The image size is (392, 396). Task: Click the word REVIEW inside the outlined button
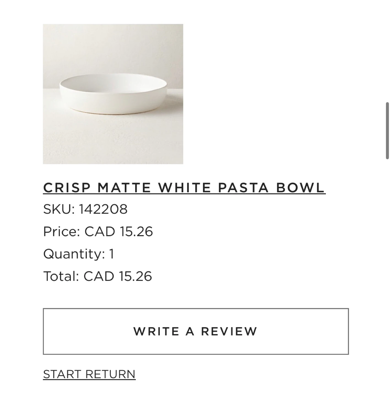(x=229, y=331)
